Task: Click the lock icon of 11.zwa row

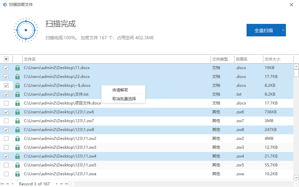Action: (17, 174)
